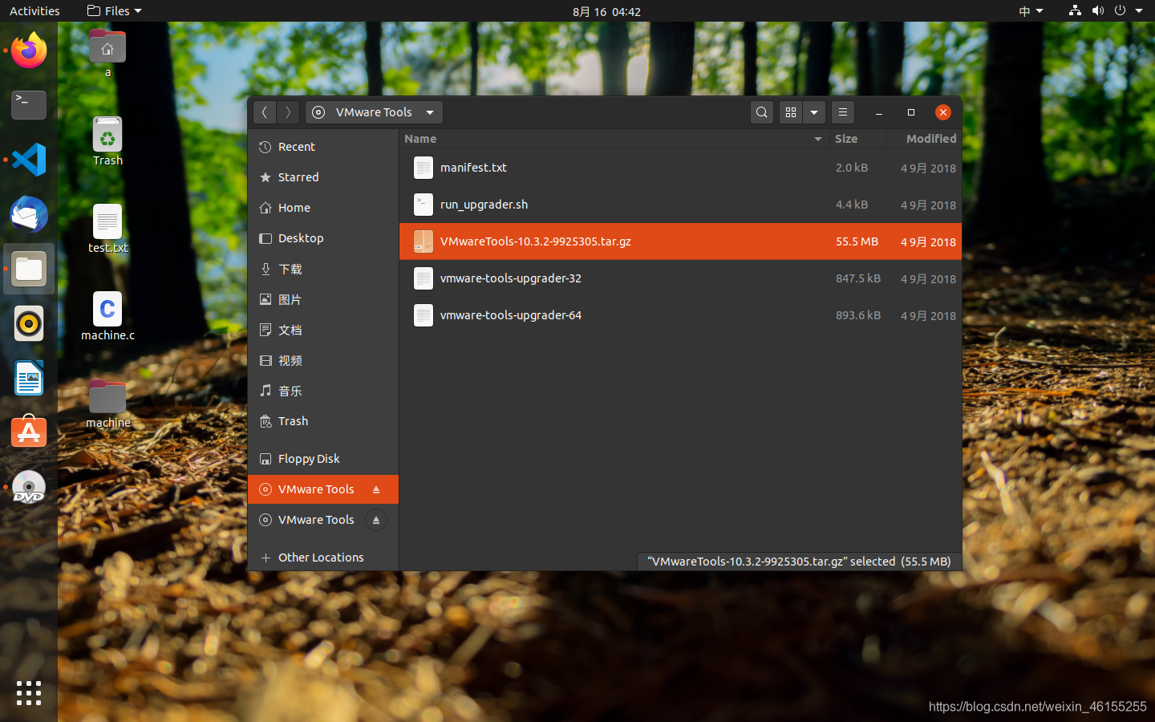Click the run_upgrader.sh script icon

(x=423, y=205)
